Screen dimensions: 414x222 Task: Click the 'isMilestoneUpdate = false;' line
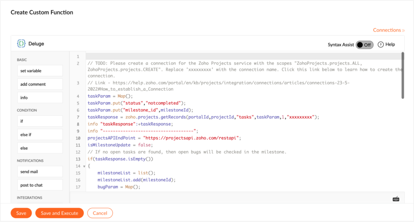pos(120,145)
